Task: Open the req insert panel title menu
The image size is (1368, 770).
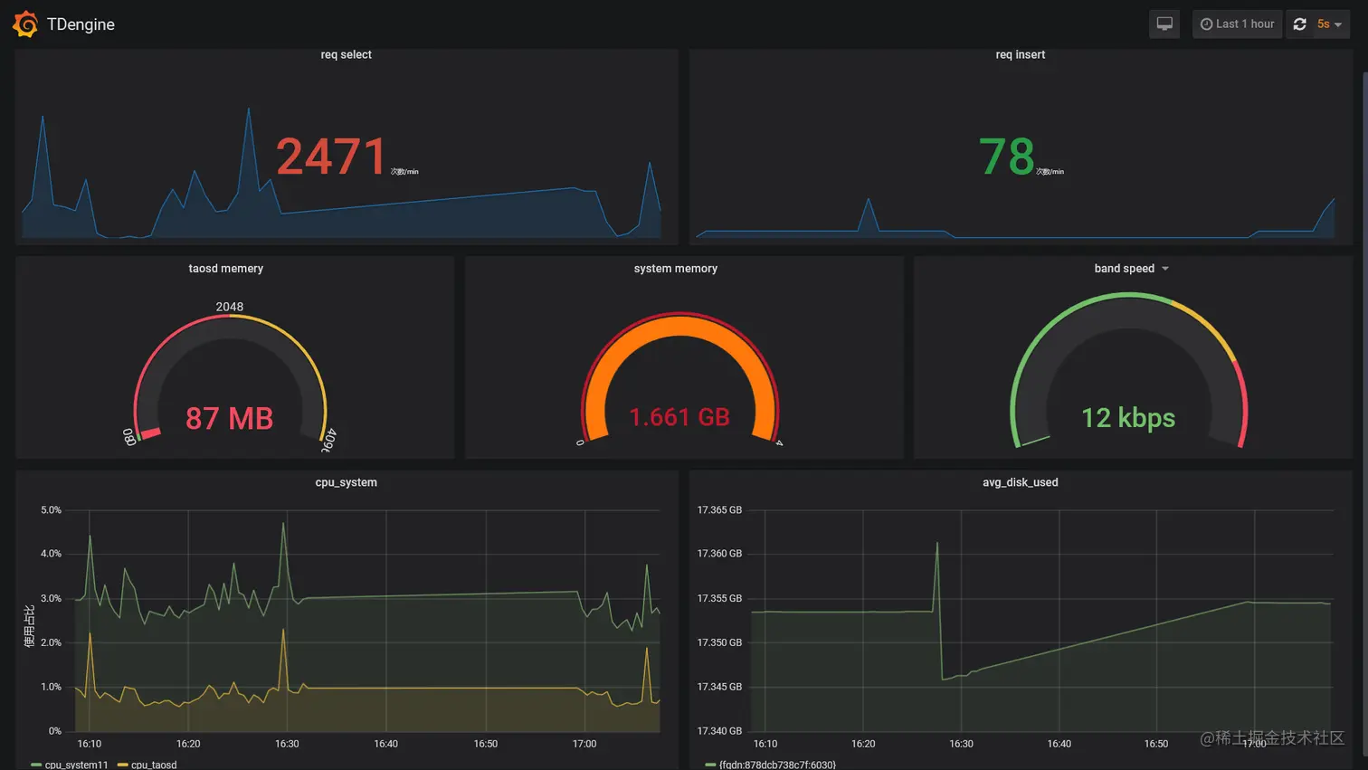Action: coord(1020,54)
